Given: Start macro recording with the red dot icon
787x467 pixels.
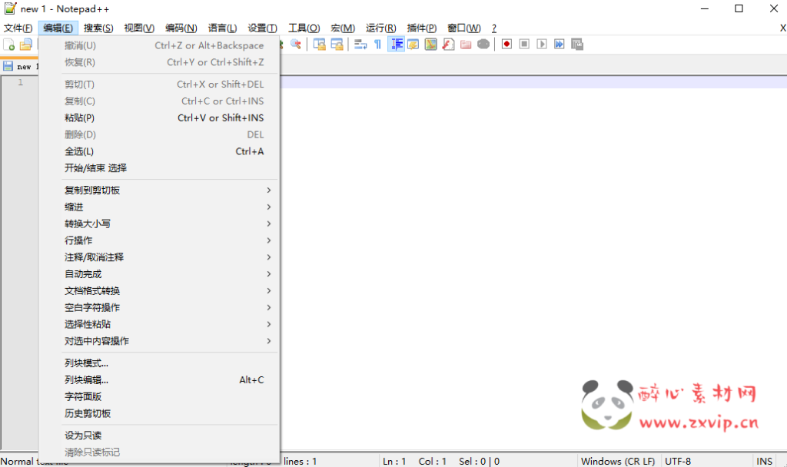Looking at the screenshot, I should [506, 44].
